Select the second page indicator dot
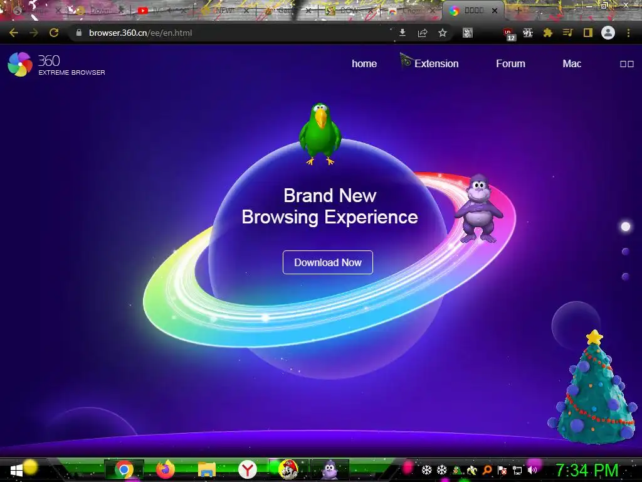The height and width of the screenshot is (482, 642). click(x=626, y=251)
